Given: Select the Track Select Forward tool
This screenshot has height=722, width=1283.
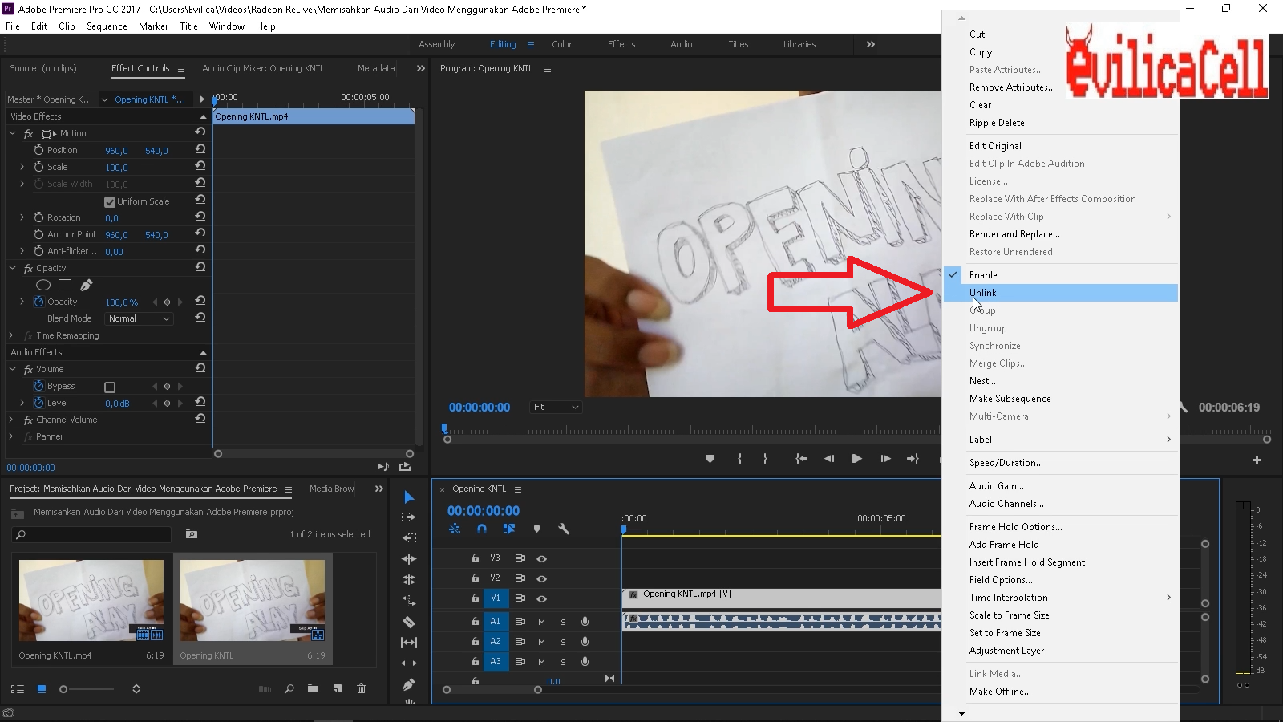Looking at the screenshot, I should [x=409, y=517].
